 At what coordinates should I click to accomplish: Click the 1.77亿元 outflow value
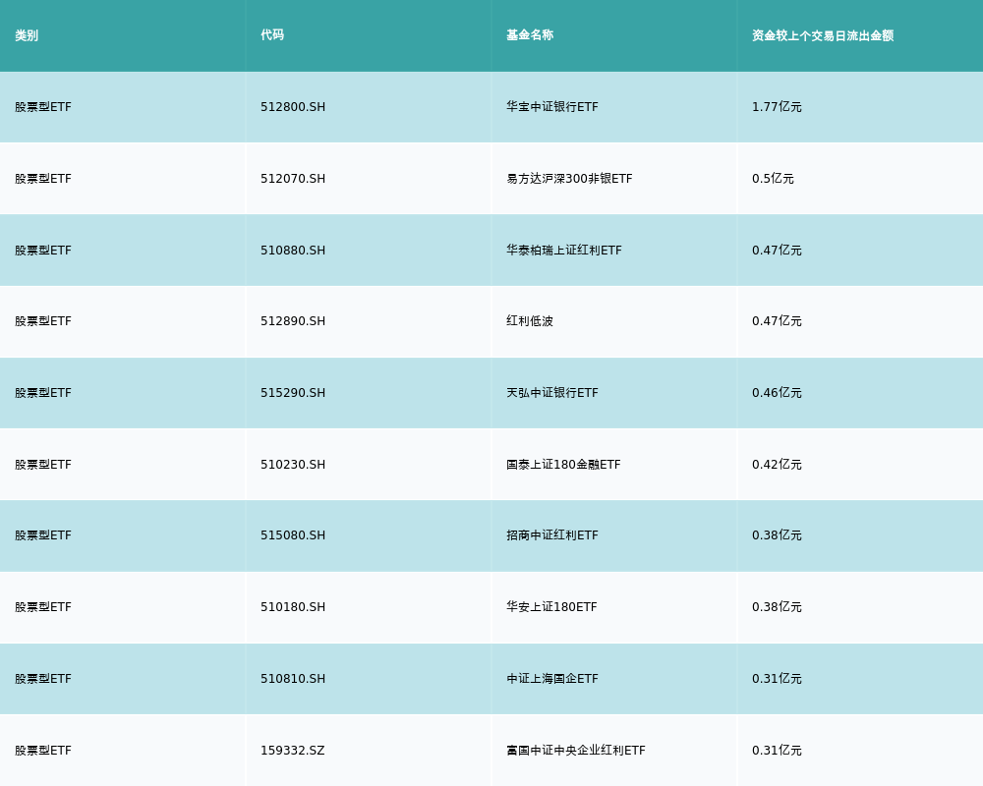pyautogui.click(x=777, y=107)
